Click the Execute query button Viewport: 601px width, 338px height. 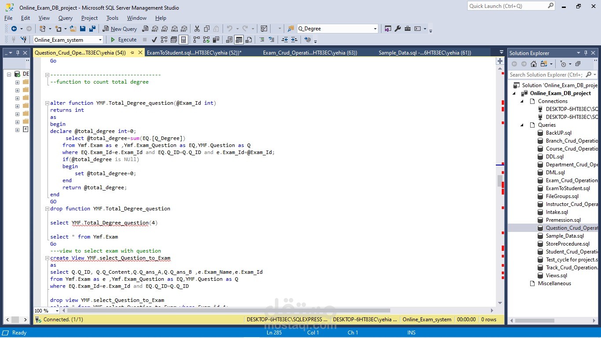123,40
